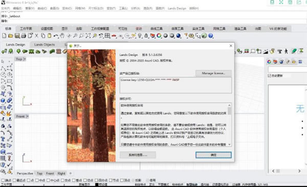Enable the 端点 osnap checkbox

(3, 180)
